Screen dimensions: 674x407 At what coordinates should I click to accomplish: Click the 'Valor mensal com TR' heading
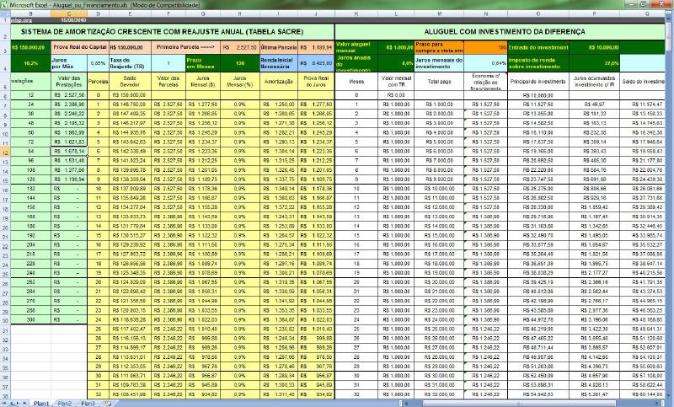click(x=396, y=81)
